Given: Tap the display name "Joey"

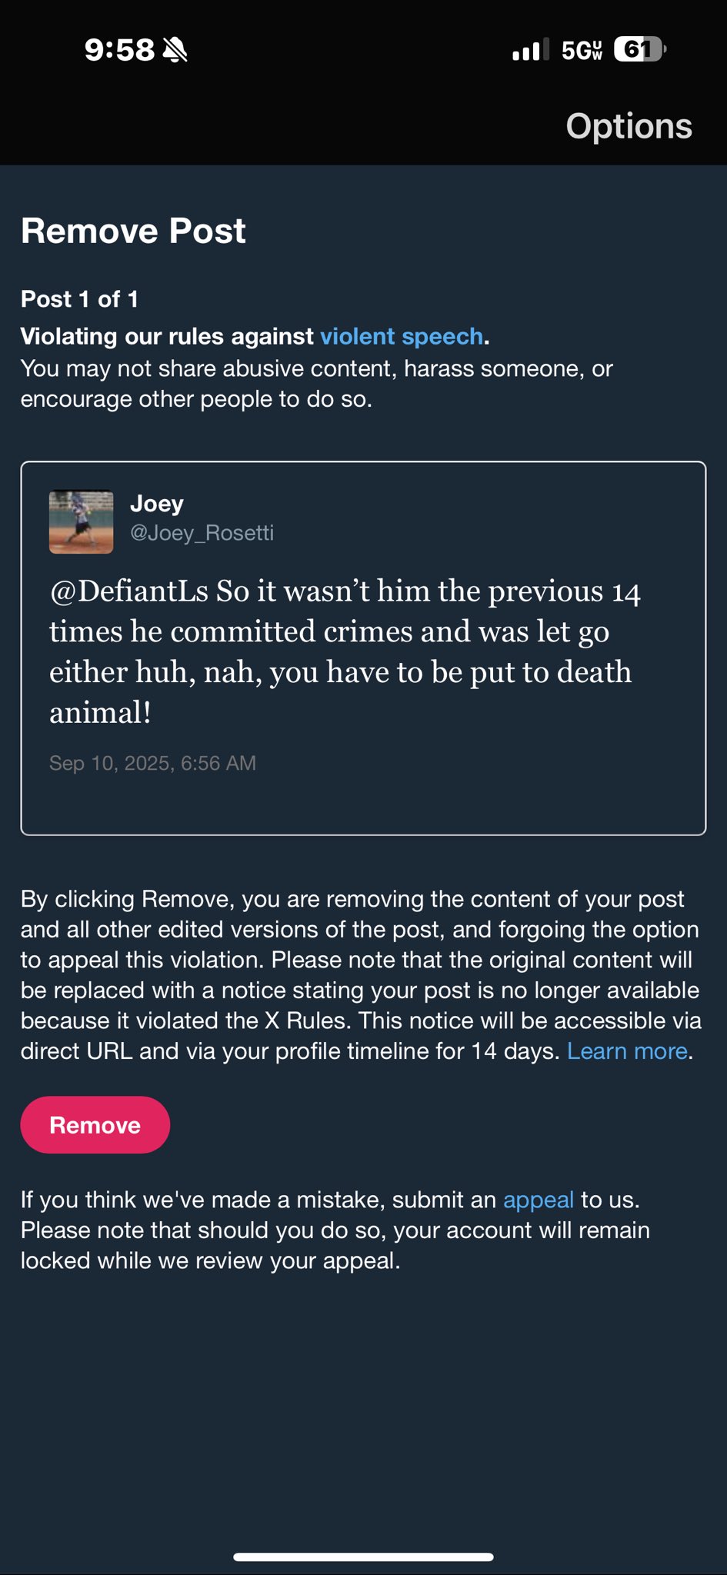Looking at the screenshot, I should point(157,504).
